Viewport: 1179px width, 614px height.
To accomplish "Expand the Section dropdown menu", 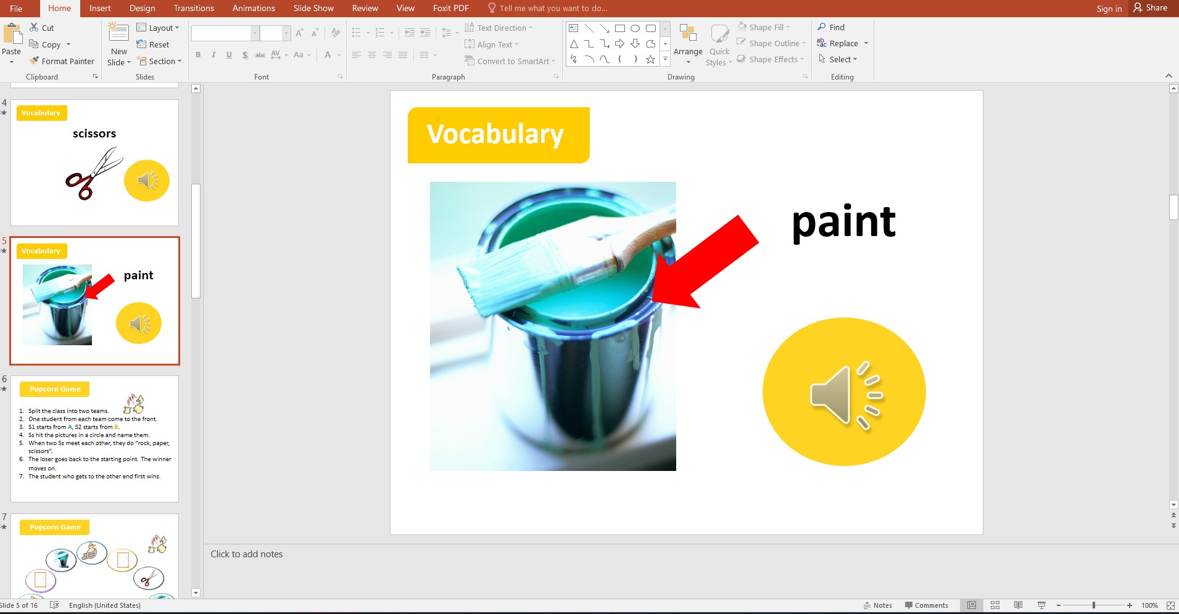I will (x=159, y=61).
